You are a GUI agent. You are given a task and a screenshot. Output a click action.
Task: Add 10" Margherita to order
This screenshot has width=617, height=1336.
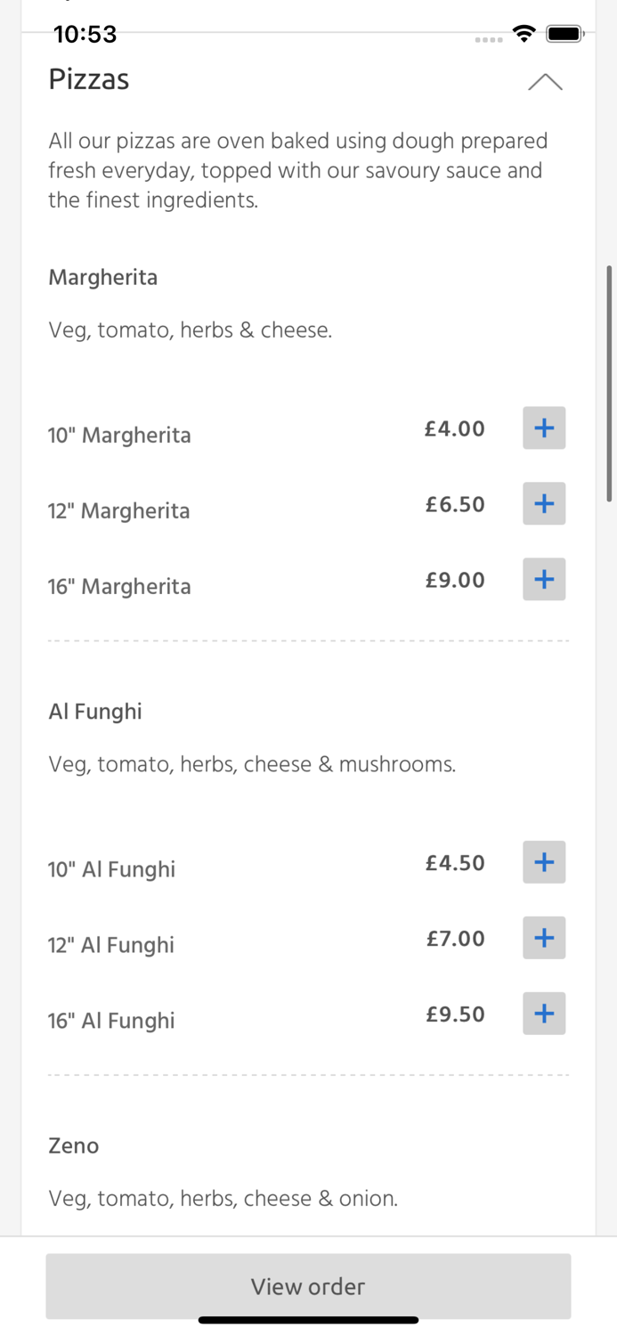pyautogui.click(x=543, y=428)
